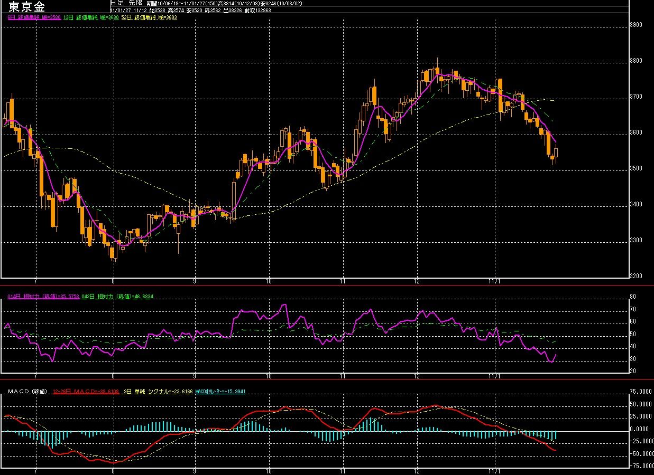Click the 3900 price axis label
Screen dimensions: 654x475
(635, 25)
